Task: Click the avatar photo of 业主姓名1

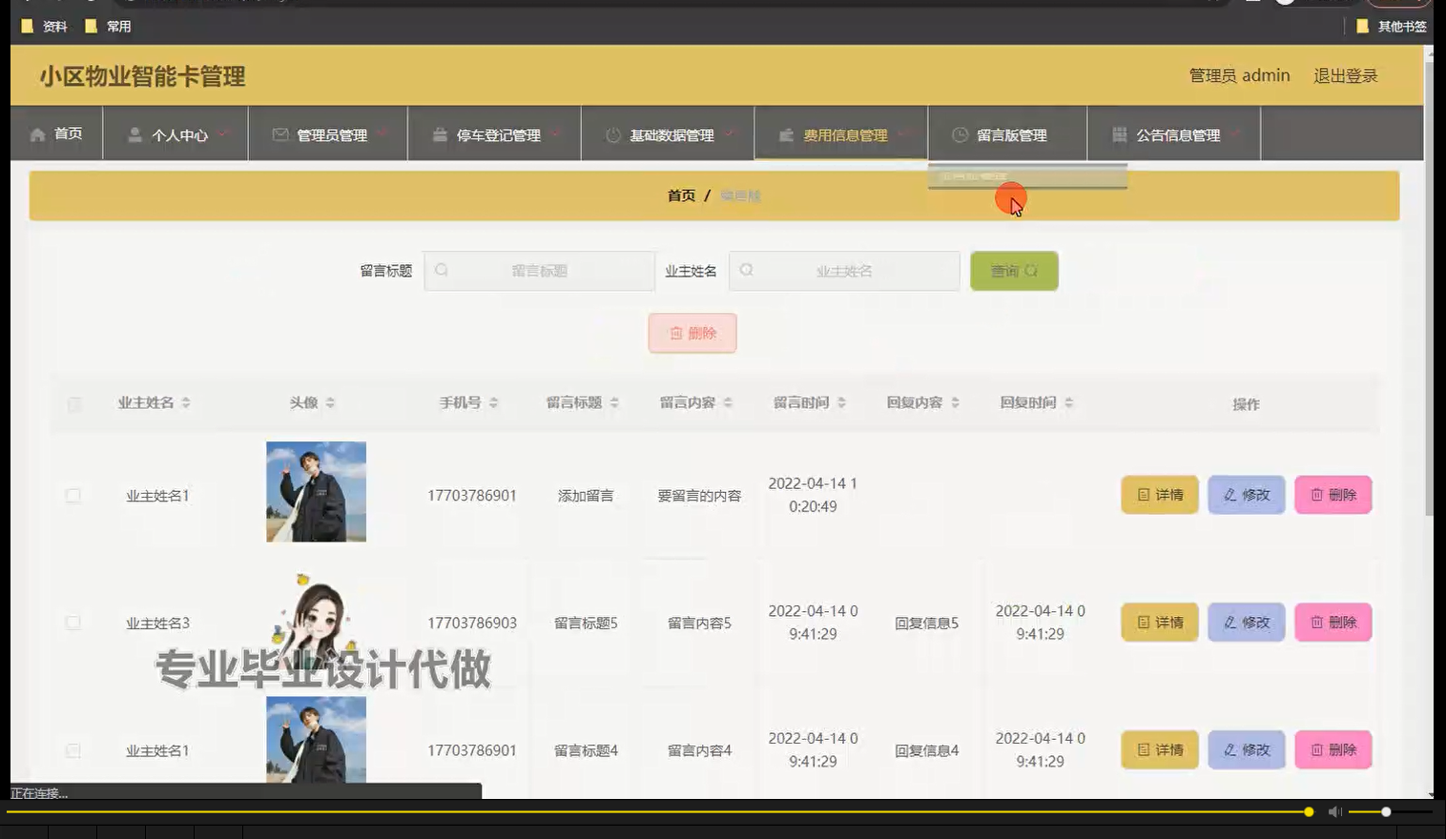Action: click(x=316, y=492)
